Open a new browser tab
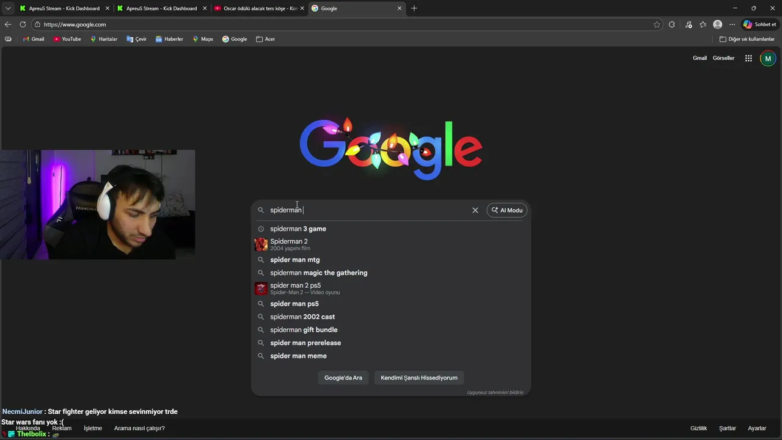Image resolution: width=782 pixels, height=440 pixels. [414, 9]
